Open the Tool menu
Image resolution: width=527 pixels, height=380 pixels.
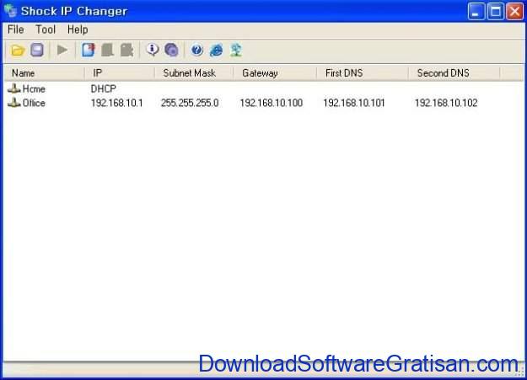point(46,29)
